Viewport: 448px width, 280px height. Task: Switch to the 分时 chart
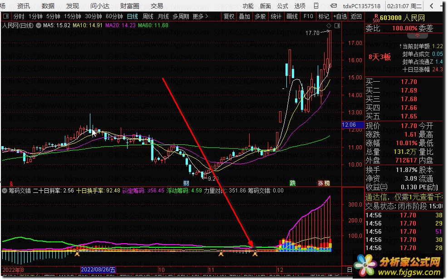pos(19,17)
